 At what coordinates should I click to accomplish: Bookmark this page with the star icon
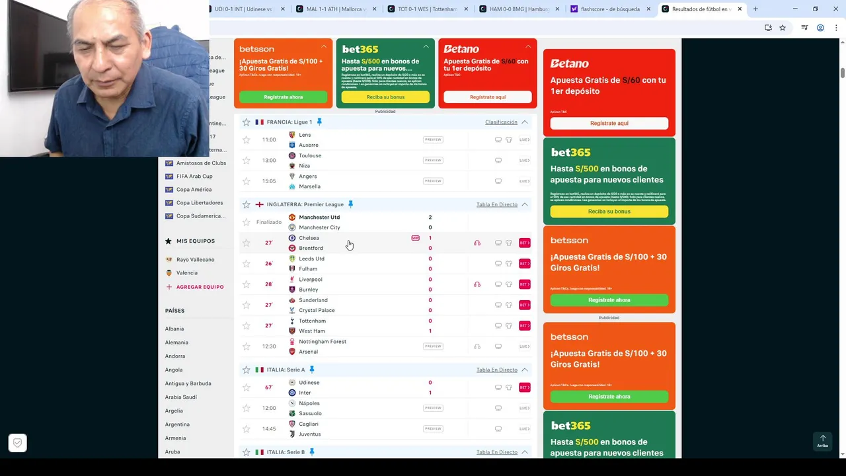[783, 28]
